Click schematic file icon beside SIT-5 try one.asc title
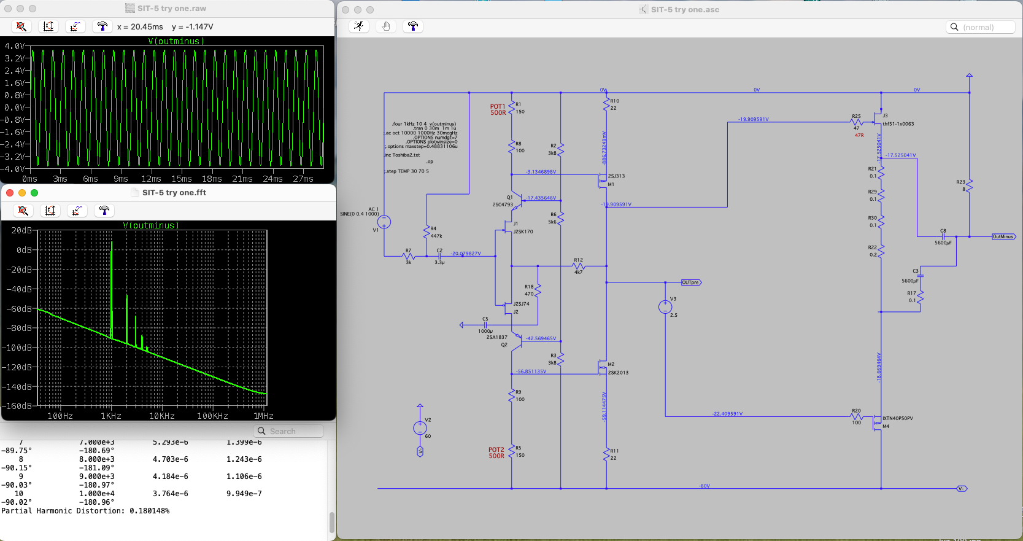1023x541 pixels. (644, 10)
